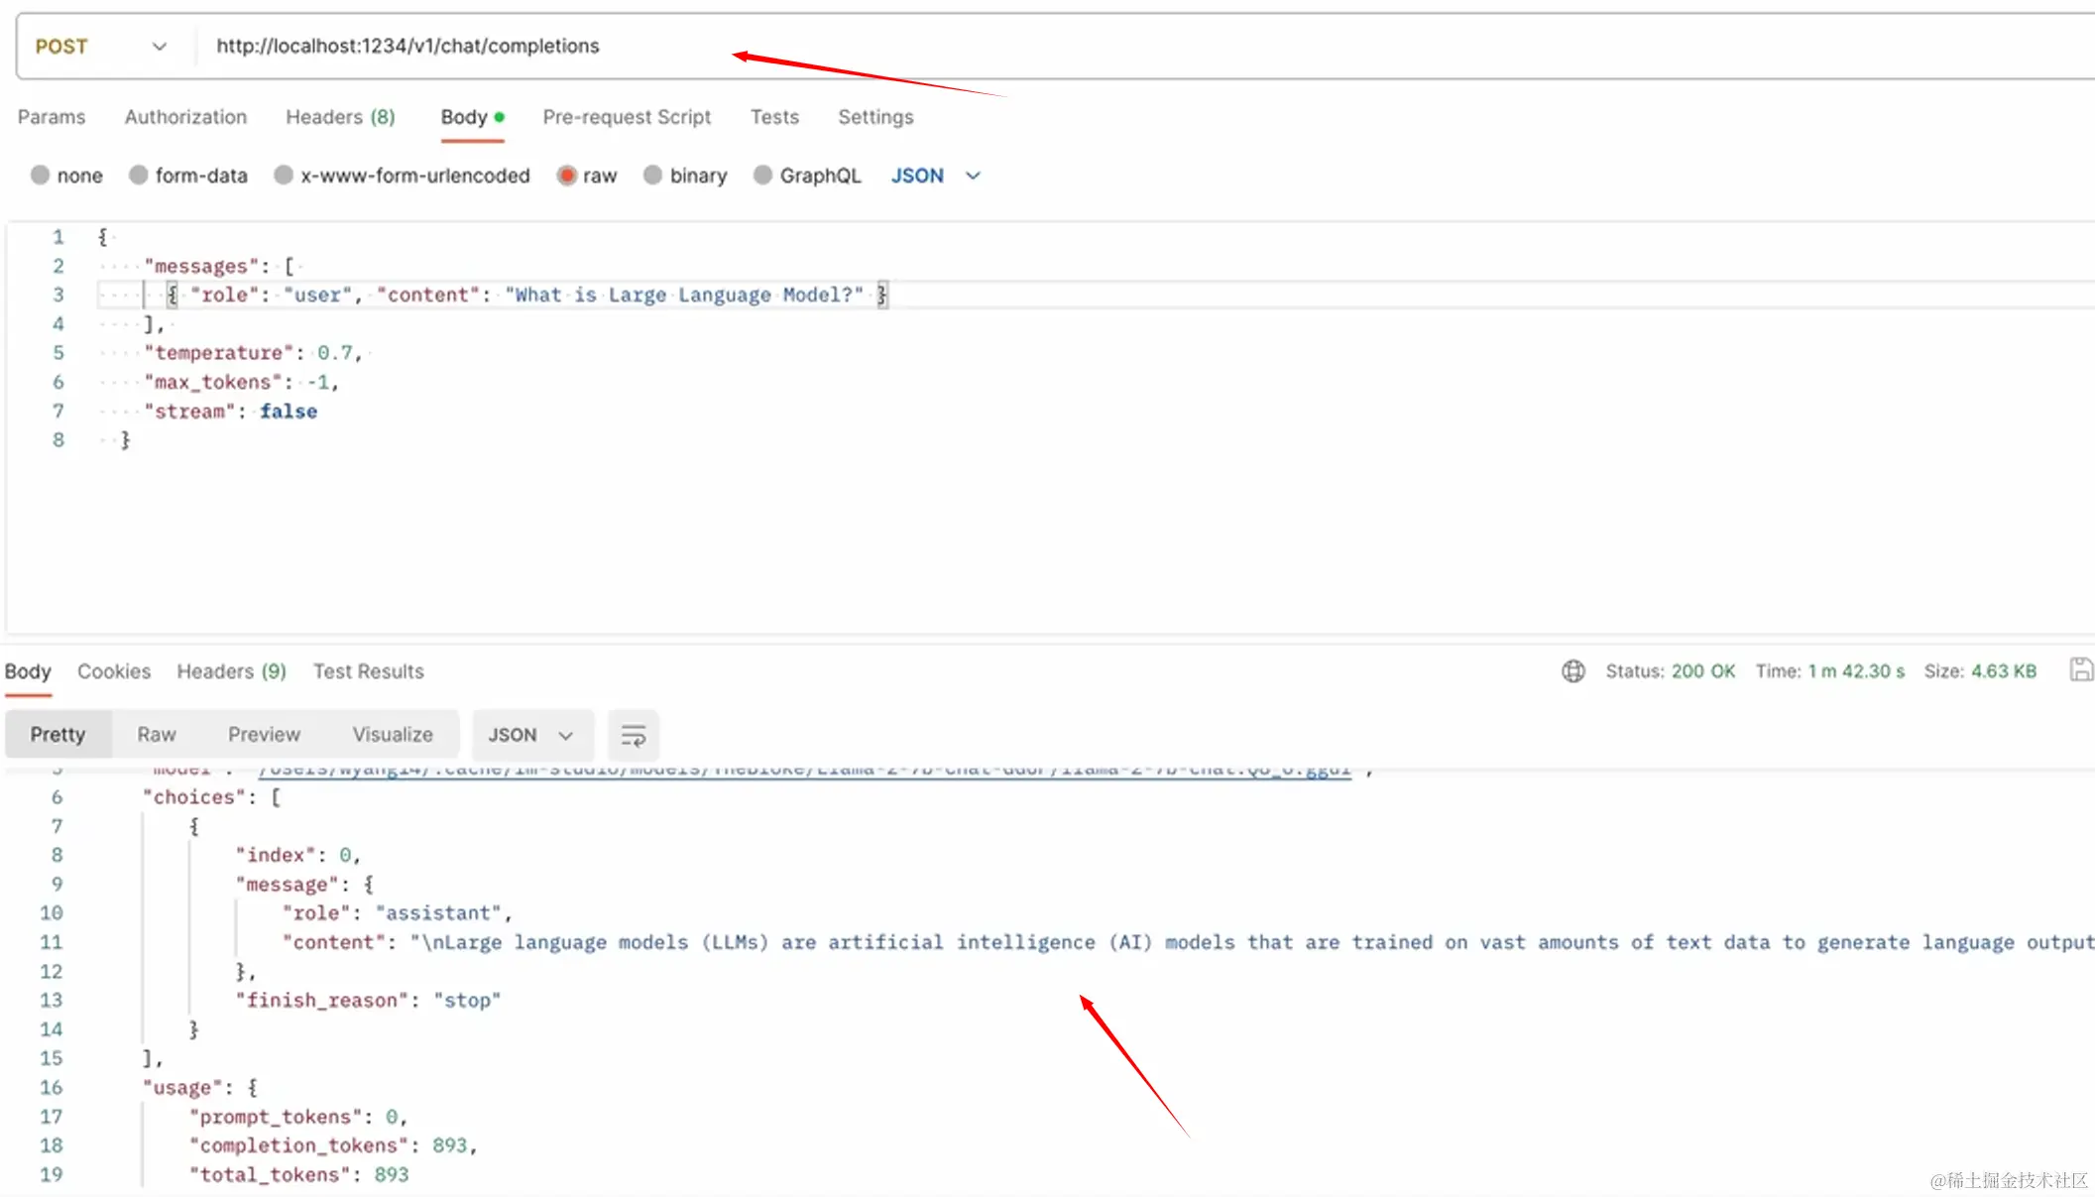2095x1197 pixels.
Task: Switch to the Headers (8) request tab
Action: pyautogui.click(x=340, y=117)
